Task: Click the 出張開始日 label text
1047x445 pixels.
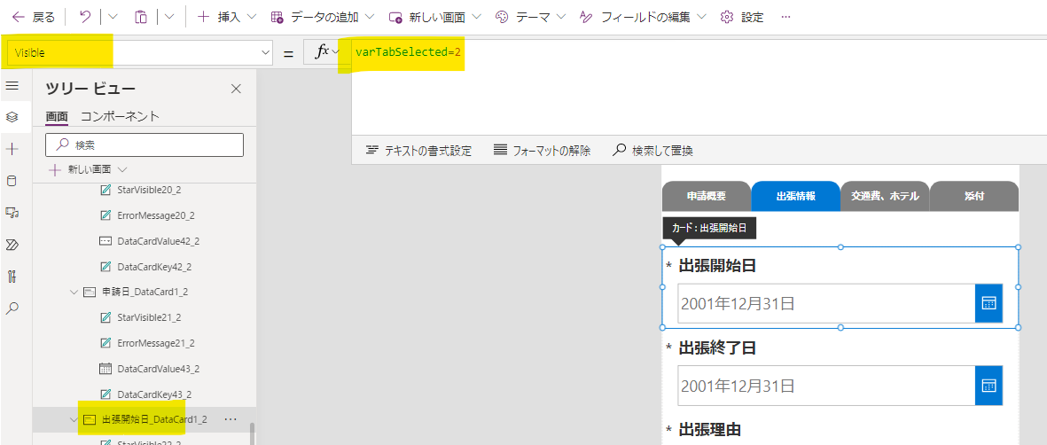Action: [717, 266]
